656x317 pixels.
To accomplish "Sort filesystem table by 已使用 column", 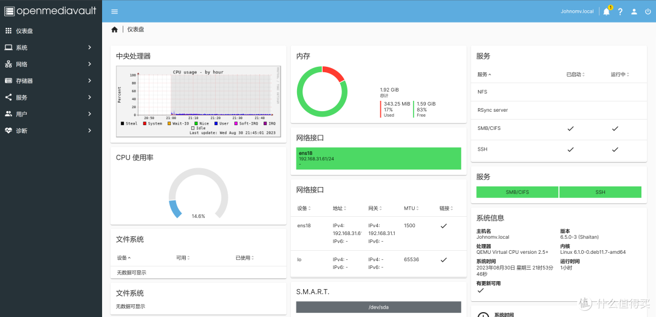I will coord(245,258).
